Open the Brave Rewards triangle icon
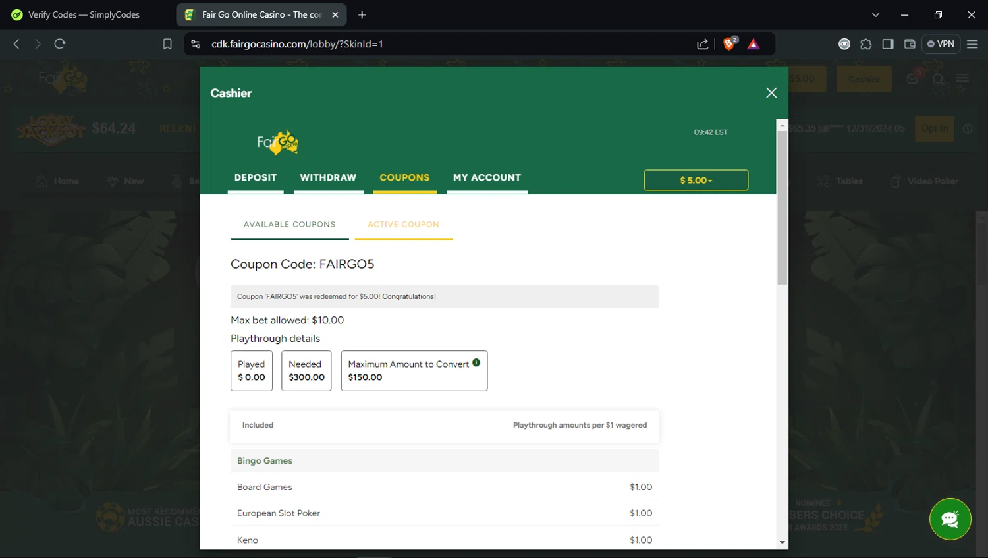Viewport: 988px width, 558px height. (x=754, y=44)
